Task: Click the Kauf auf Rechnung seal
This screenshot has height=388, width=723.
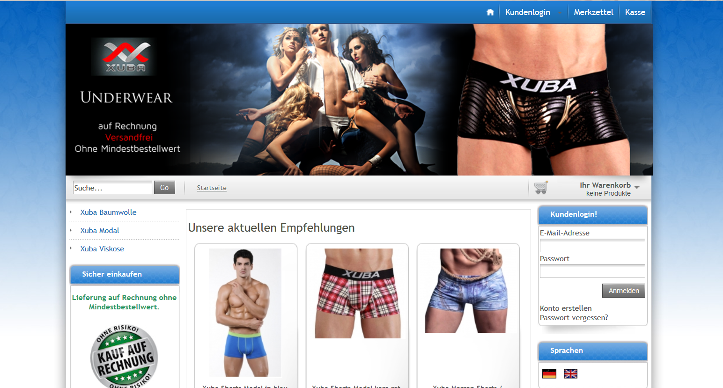Action: (124, 357)
